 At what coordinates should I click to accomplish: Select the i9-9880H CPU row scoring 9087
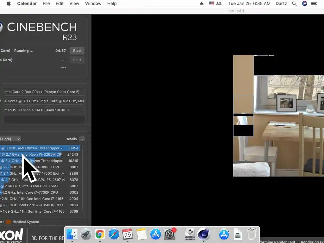[40, 167]
